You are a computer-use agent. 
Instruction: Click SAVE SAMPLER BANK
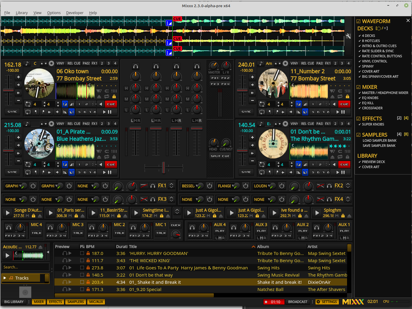(x=379, y=146)
